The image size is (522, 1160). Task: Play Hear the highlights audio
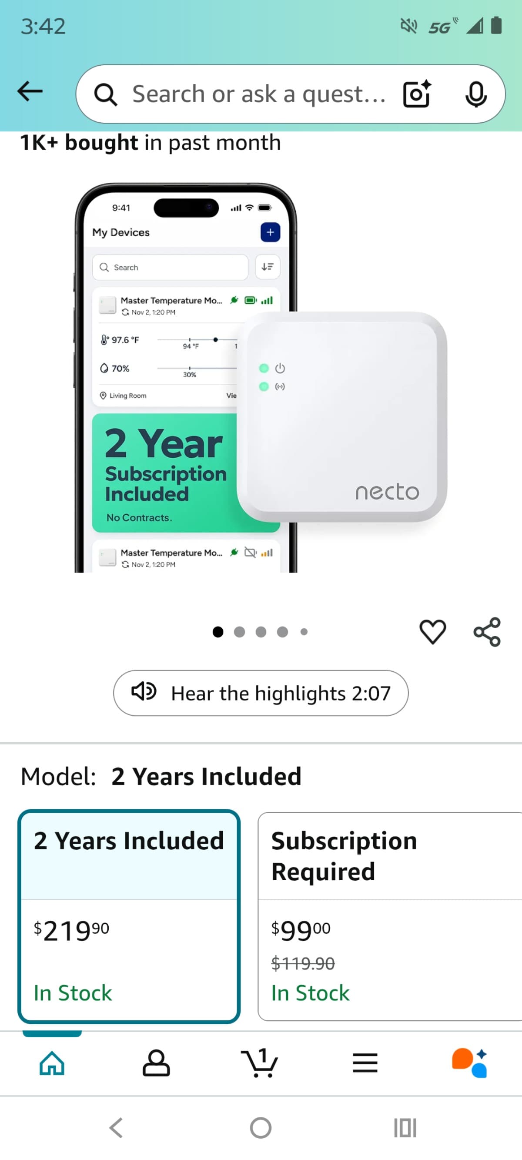261,693
